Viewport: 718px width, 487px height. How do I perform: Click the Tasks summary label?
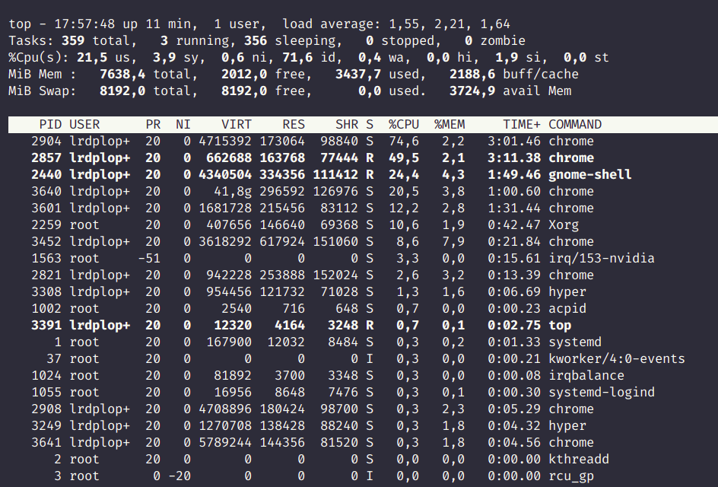click(x=31, y=41)
